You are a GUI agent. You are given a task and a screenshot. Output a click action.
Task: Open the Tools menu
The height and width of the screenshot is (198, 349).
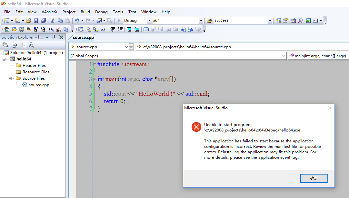click(118, 12)
